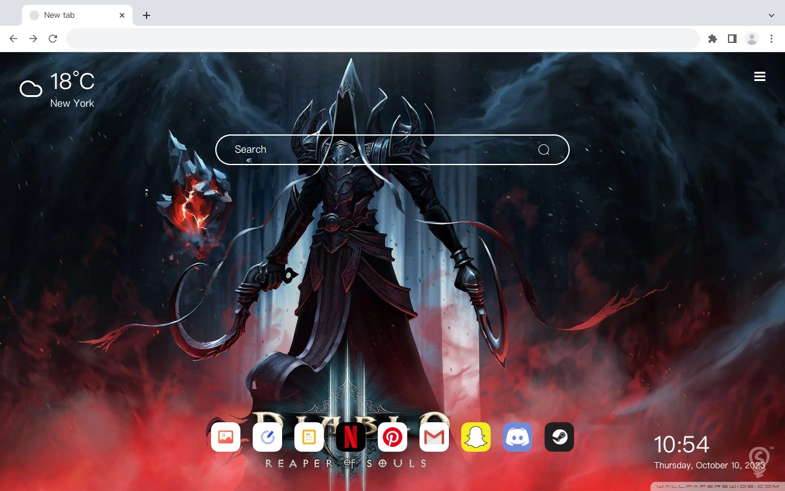785x491 pixels.
Task: Open Chrome's three-dot menu
Action: (x=772, y=39)
